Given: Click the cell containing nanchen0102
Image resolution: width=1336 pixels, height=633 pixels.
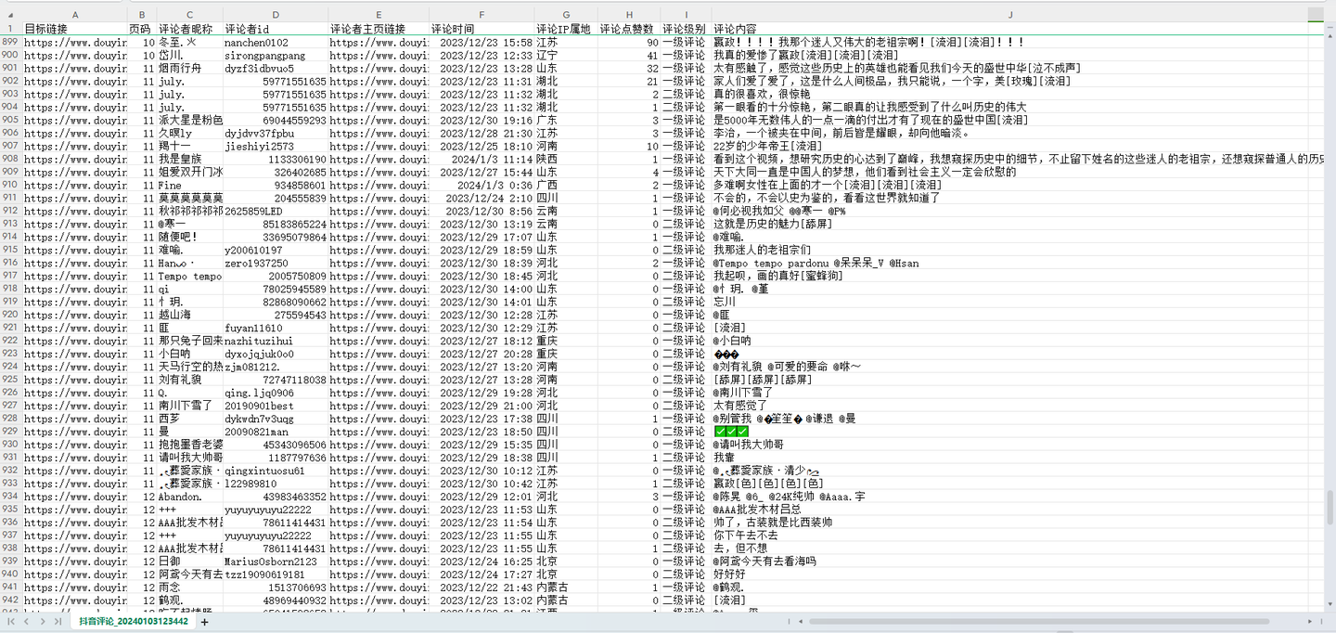Looking at the screenshot, I should tap(276, 42).
